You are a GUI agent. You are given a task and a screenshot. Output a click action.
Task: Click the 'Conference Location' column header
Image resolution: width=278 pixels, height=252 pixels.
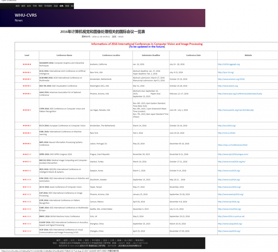[x=111, y=55]
